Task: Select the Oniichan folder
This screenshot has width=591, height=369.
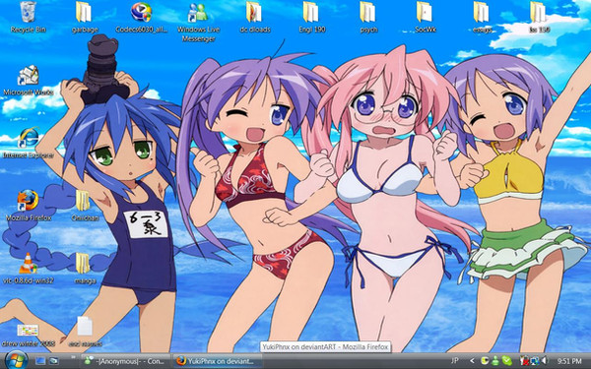Action: 85,206
